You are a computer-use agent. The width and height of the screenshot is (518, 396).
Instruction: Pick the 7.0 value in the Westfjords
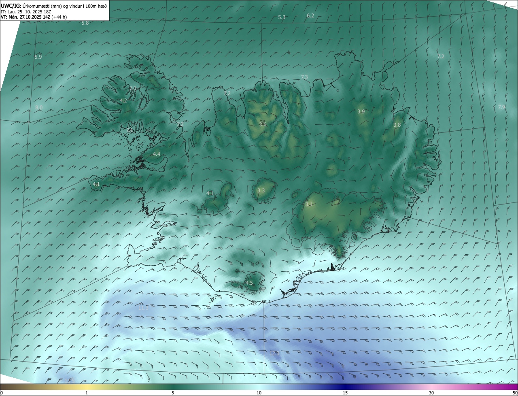[133, 89]
